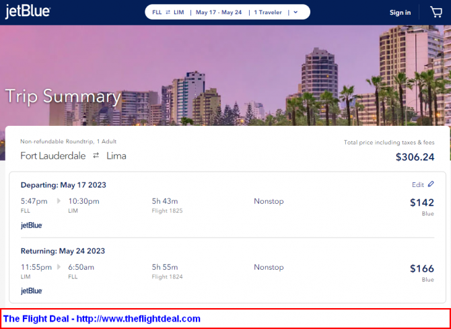Click the Departing: May 17 2023 heading
This screenshot has width=451, height=329.
[63, 184]
